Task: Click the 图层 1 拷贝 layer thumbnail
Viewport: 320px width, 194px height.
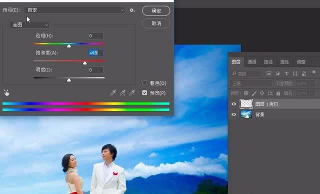Action: click(246, 104)
